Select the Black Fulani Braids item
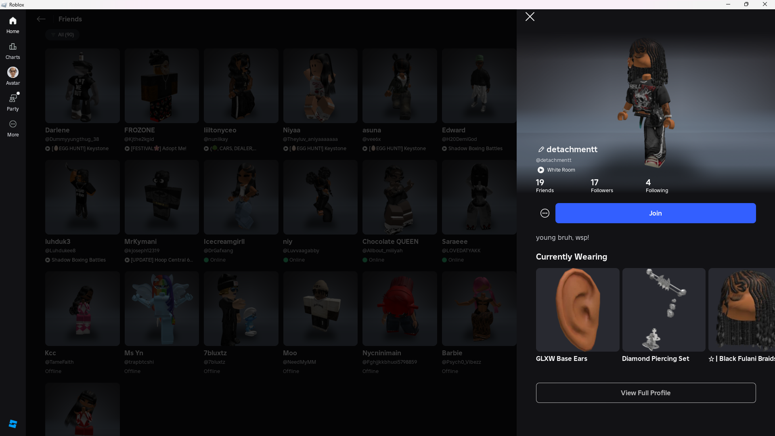Viewport: 775px width, 436px height. click(742, 310)
